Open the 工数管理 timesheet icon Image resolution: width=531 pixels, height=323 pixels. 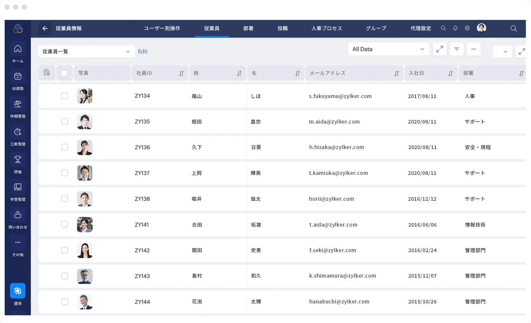pos(18,132)
